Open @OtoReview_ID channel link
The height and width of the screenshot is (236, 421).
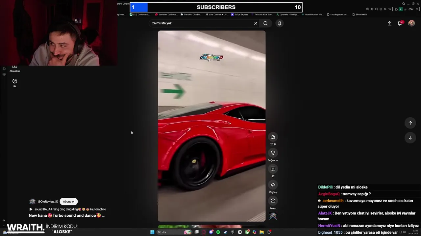48,202
